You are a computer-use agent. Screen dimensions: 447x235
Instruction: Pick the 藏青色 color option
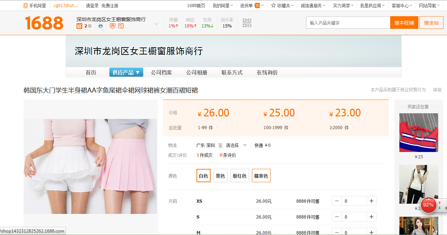click(x=261, y=176)
